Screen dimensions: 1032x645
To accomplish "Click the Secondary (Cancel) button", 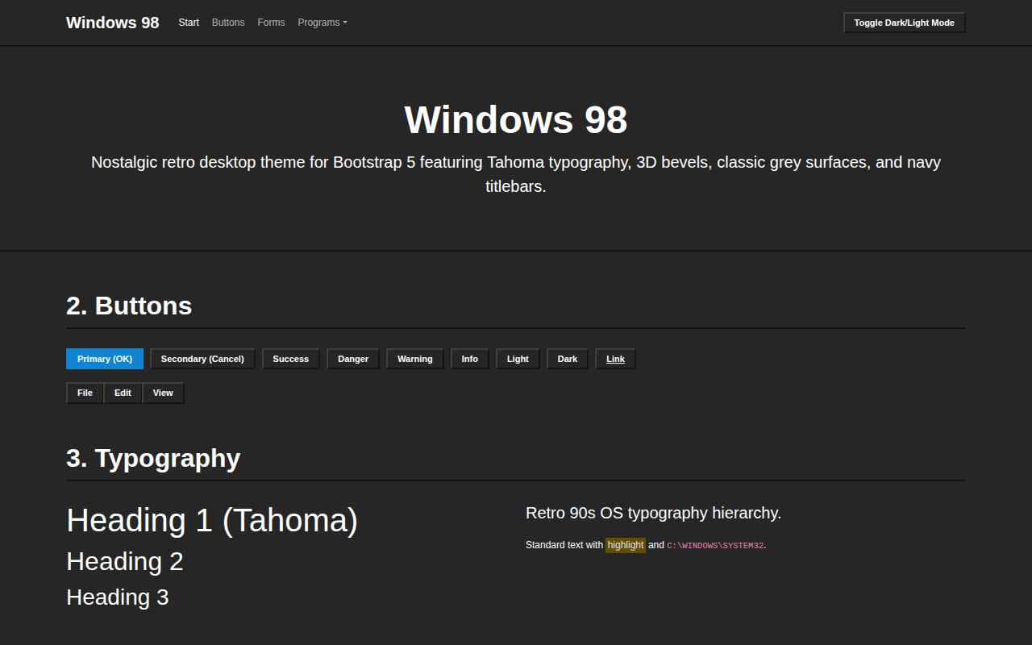I will (x=202, y=359).
